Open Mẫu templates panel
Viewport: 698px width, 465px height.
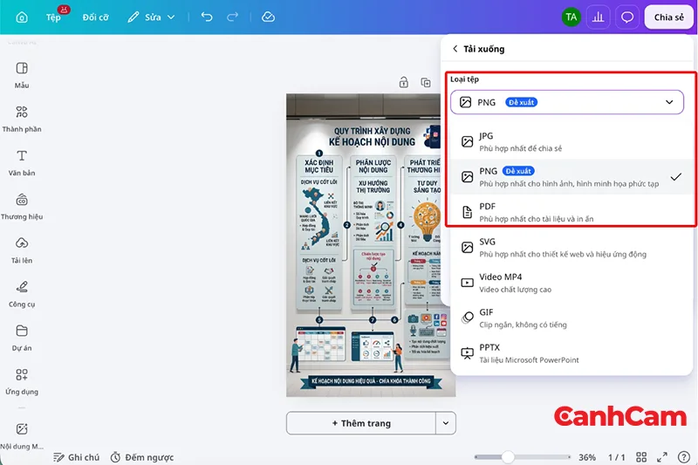[x=21, y=75]
